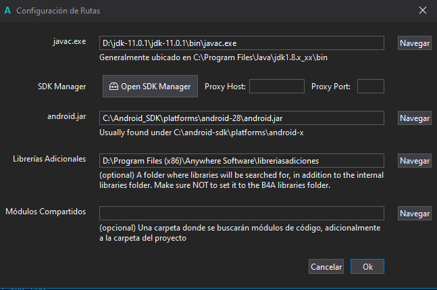Click the Proxy Host input field

pyautogui.click(x=277, y=86)
